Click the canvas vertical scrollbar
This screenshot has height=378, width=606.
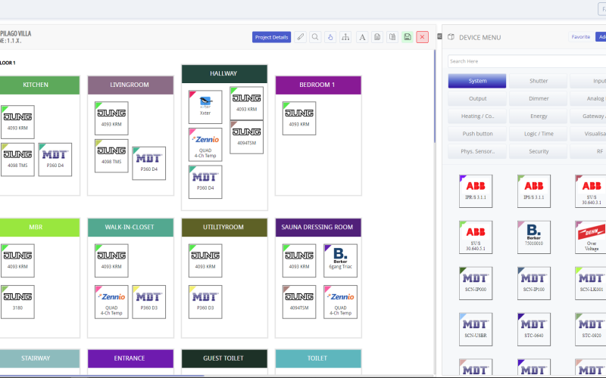click(x=434, y=97)
